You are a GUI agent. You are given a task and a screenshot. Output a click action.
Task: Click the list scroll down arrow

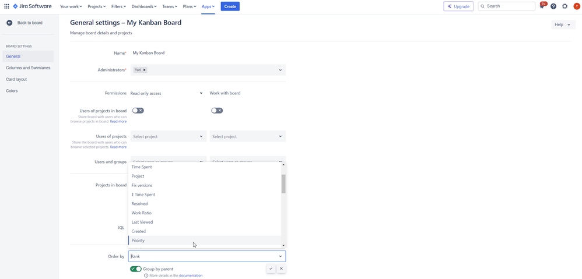click(x=283, y=245)
